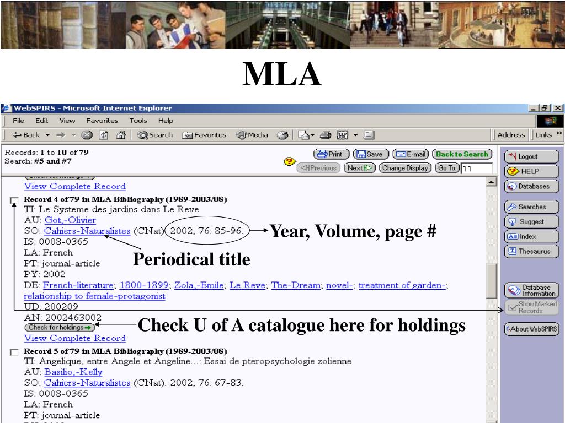Click the Edit with Word icon
The image size is (565, 423).
pos(342,135)
